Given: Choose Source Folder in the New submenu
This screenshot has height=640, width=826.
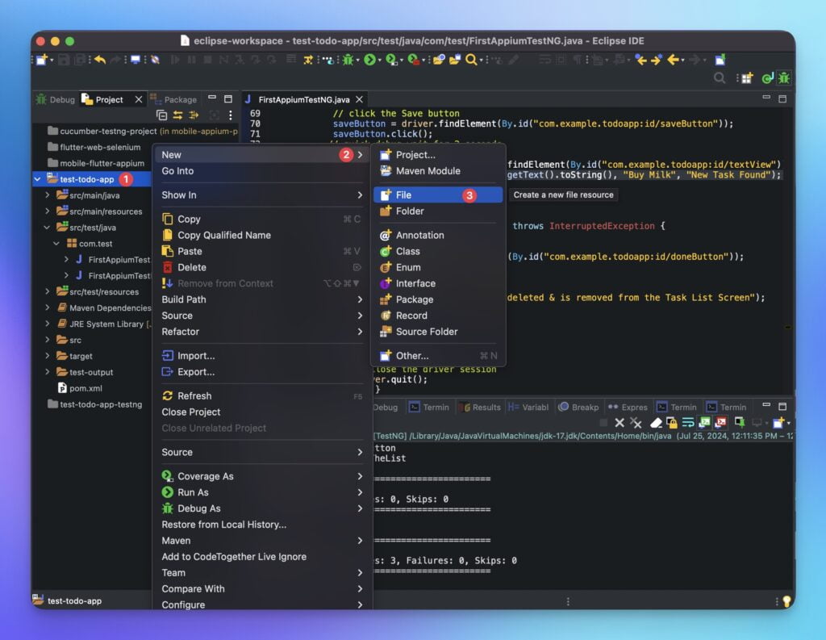Looking at the screenshot, I should pyautogui.click(x=438, y=332).
